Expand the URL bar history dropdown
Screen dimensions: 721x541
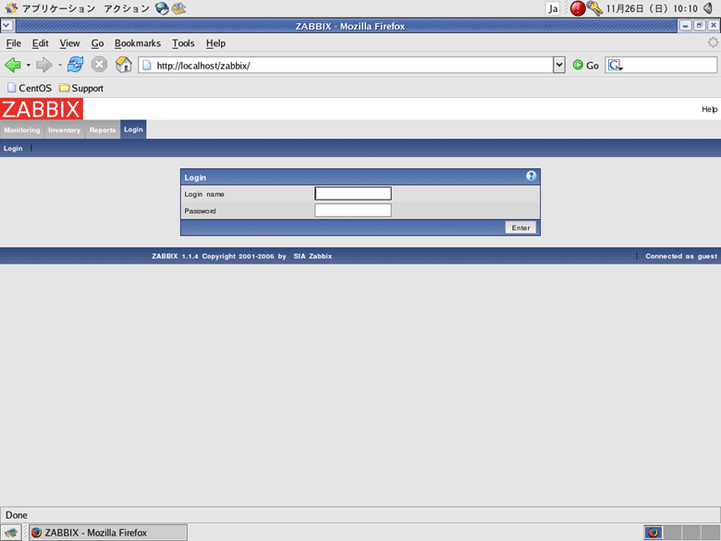(559, 65)
